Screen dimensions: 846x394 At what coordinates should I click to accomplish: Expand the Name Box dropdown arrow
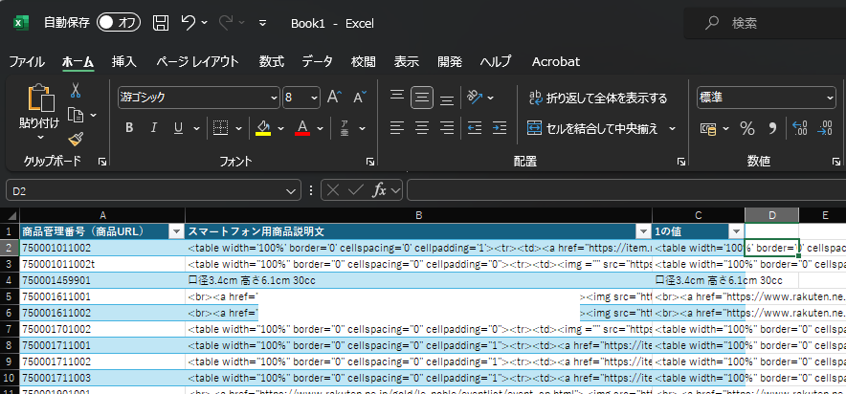tap(291, 190)
